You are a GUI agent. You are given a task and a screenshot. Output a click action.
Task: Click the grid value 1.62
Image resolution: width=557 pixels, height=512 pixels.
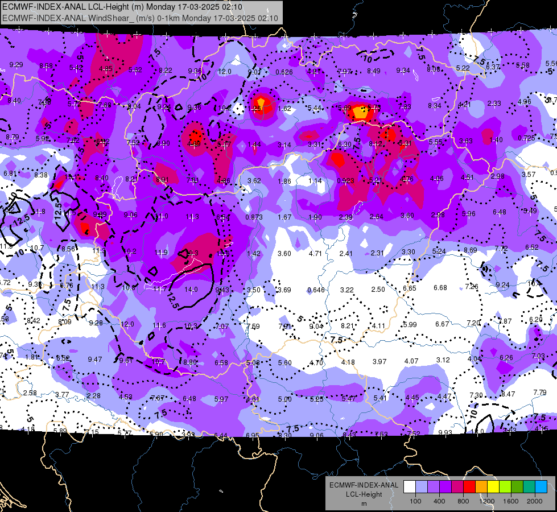coord(284,109)
